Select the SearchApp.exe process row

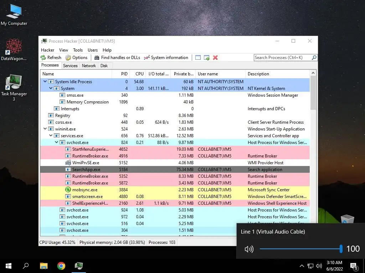175,170
